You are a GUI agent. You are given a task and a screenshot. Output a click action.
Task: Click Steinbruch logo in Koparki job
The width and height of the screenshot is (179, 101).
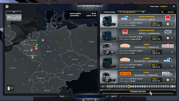167,74
